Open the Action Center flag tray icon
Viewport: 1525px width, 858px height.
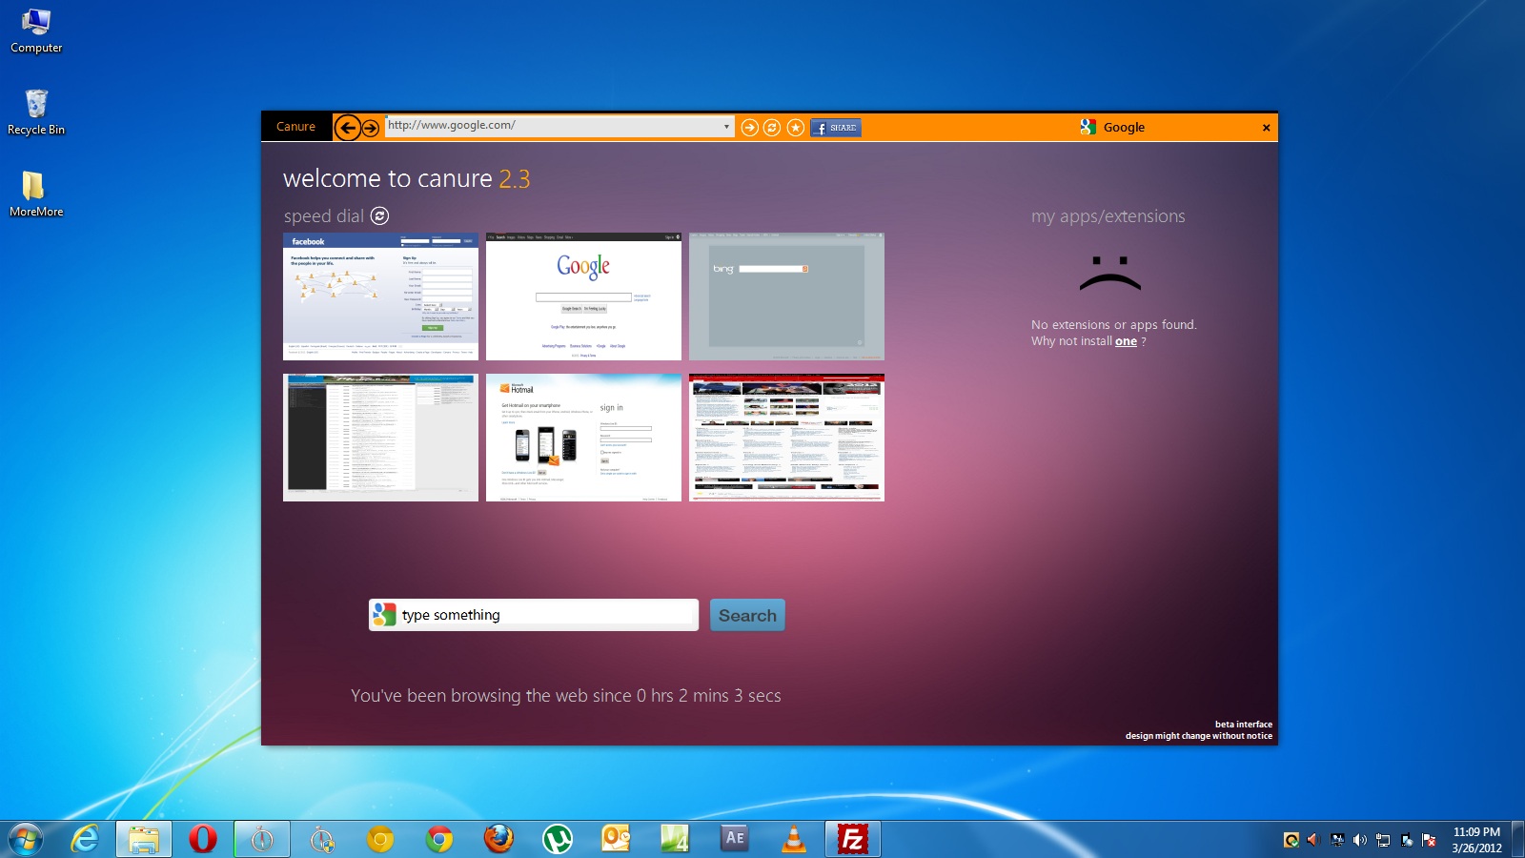[x=1429, y=840]
